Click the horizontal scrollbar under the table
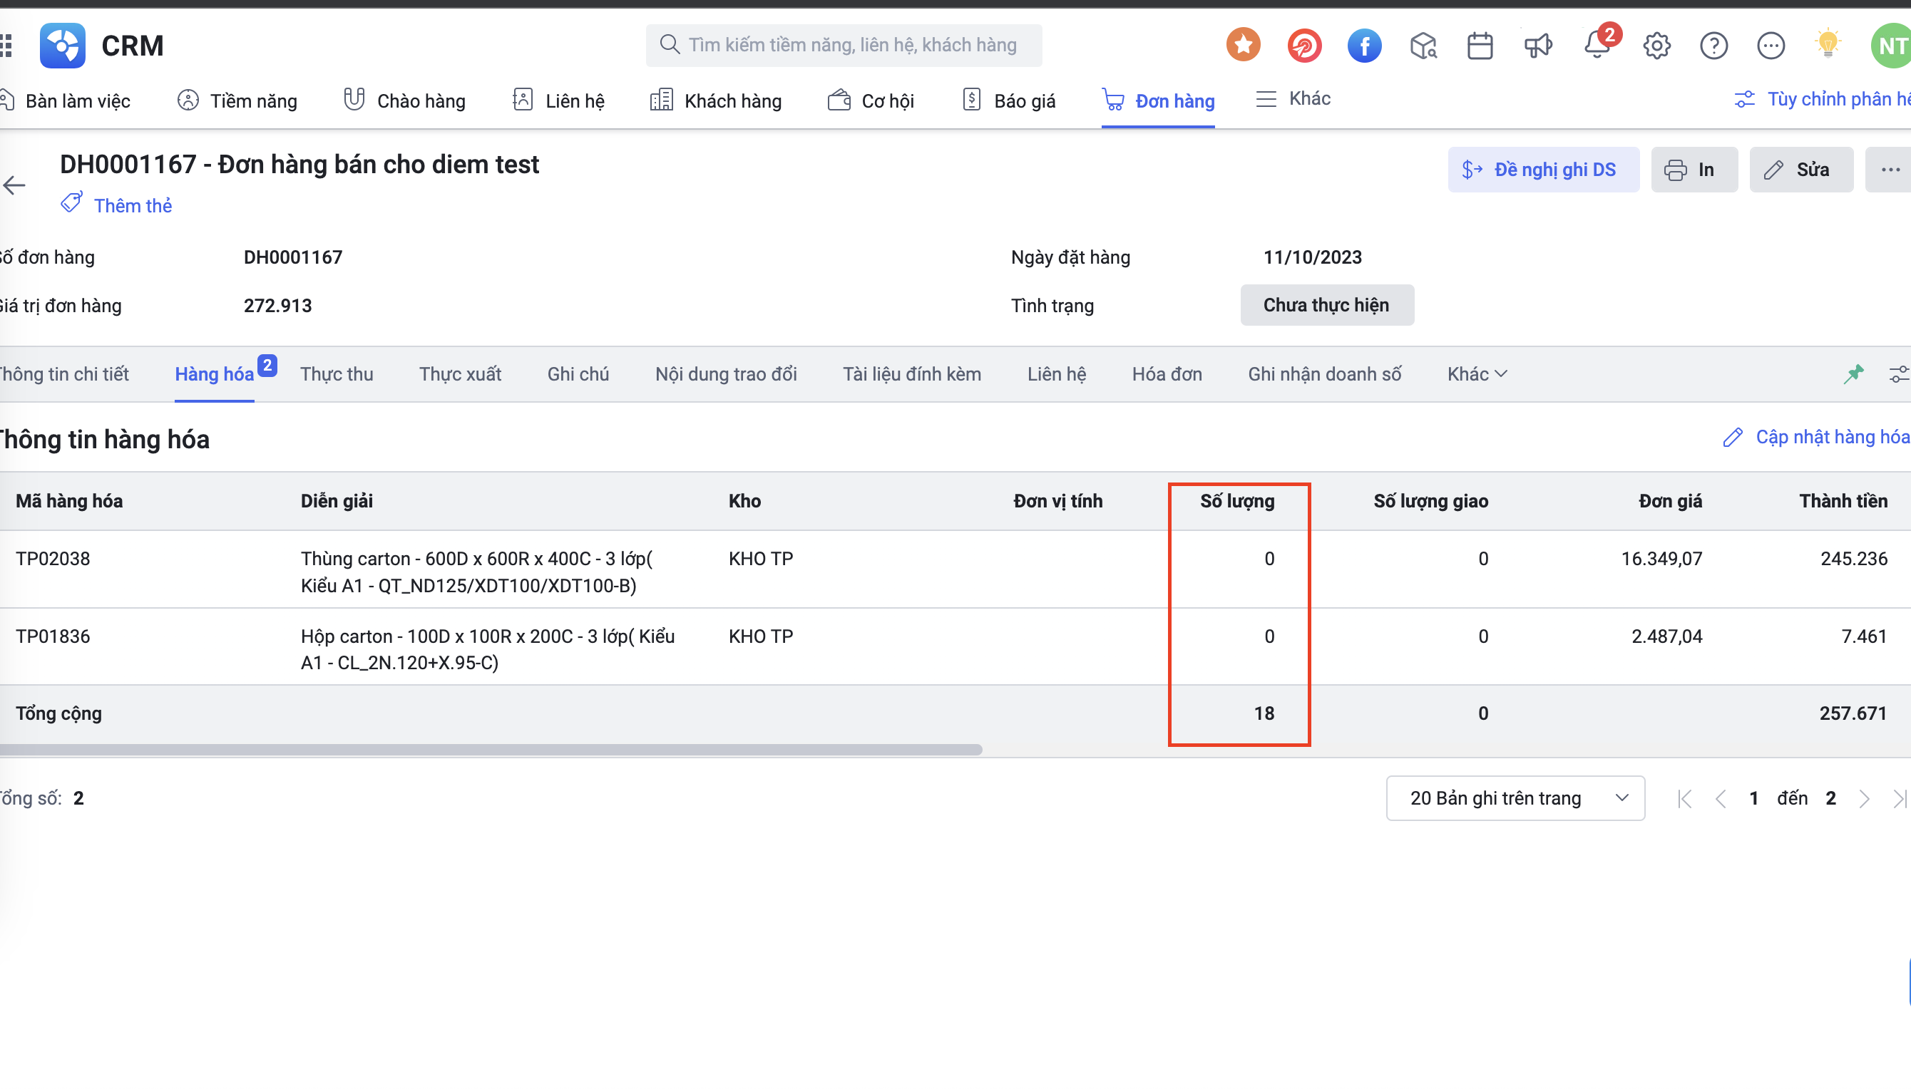The height and width of the screenshot is (1089, 1911). point(491,750)
